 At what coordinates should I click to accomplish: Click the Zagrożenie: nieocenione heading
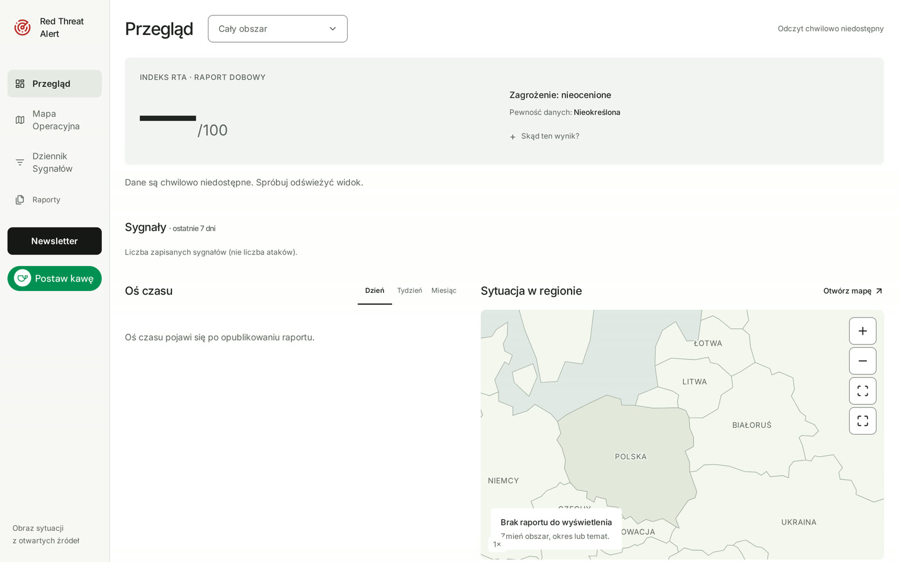pos(560,95)
